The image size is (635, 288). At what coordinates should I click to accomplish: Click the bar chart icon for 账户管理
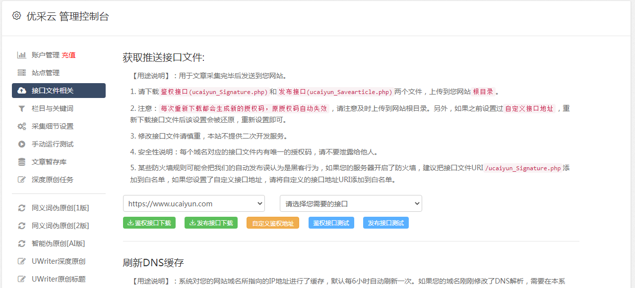[x=22, y=55]
